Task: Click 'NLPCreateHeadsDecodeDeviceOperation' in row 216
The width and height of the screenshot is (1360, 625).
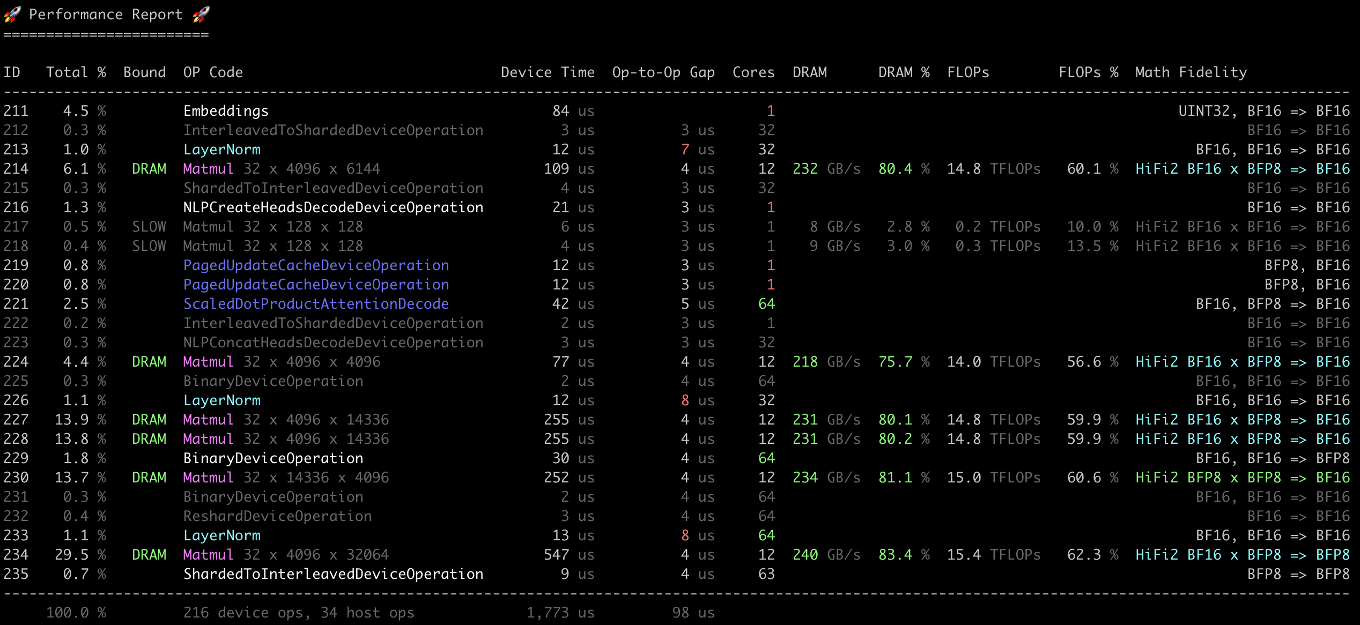Action: (333, 207)
